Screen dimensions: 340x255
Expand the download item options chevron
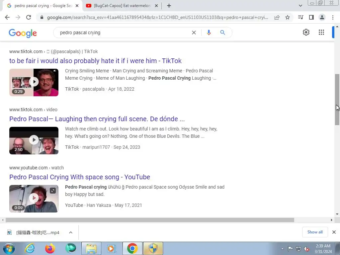point(71,232)
